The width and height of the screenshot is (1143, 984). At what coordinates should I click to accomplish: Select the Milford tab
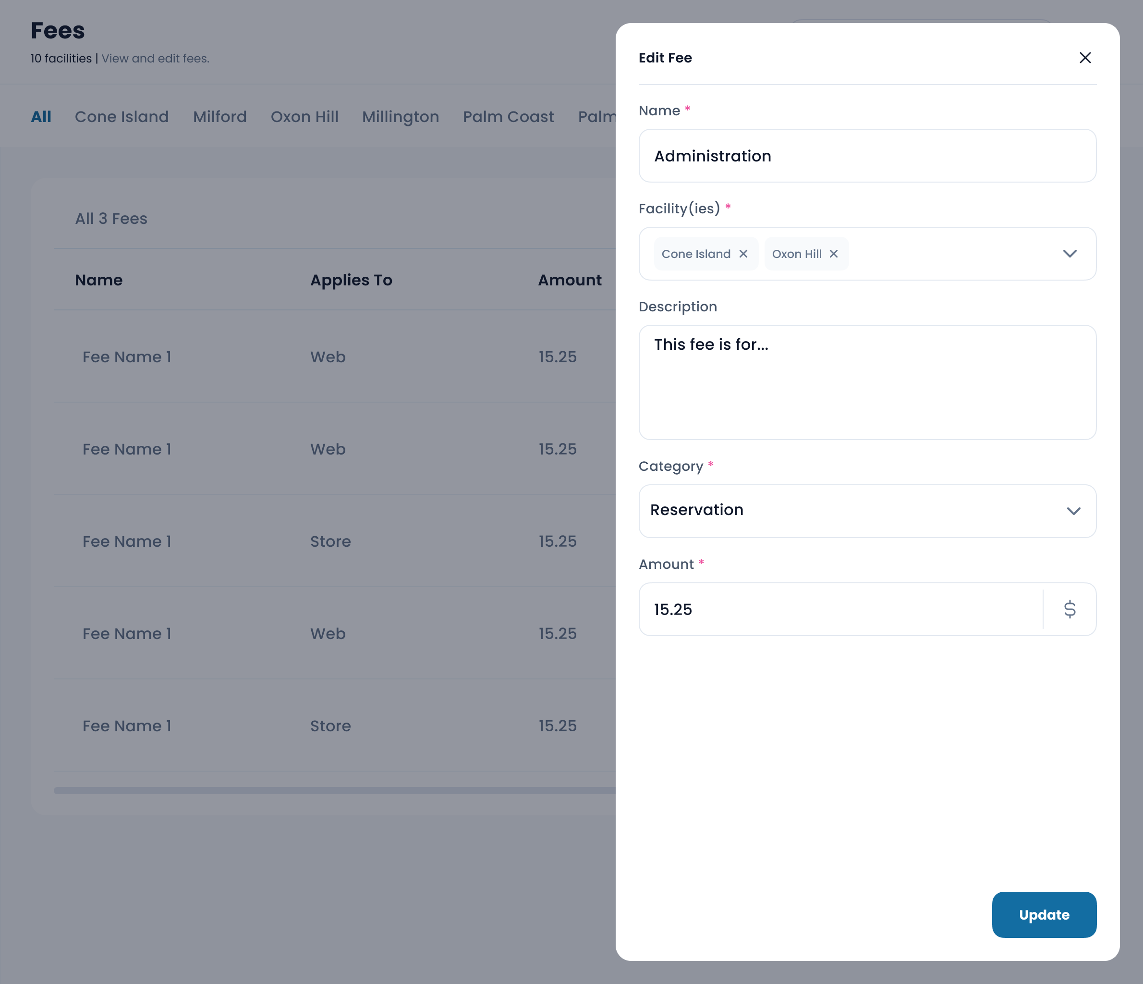click(219, 117)
